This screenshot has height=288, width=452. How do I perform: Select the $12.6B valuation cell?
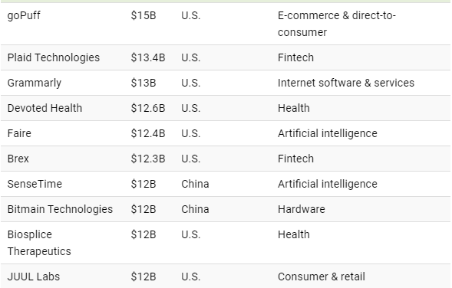148,108
